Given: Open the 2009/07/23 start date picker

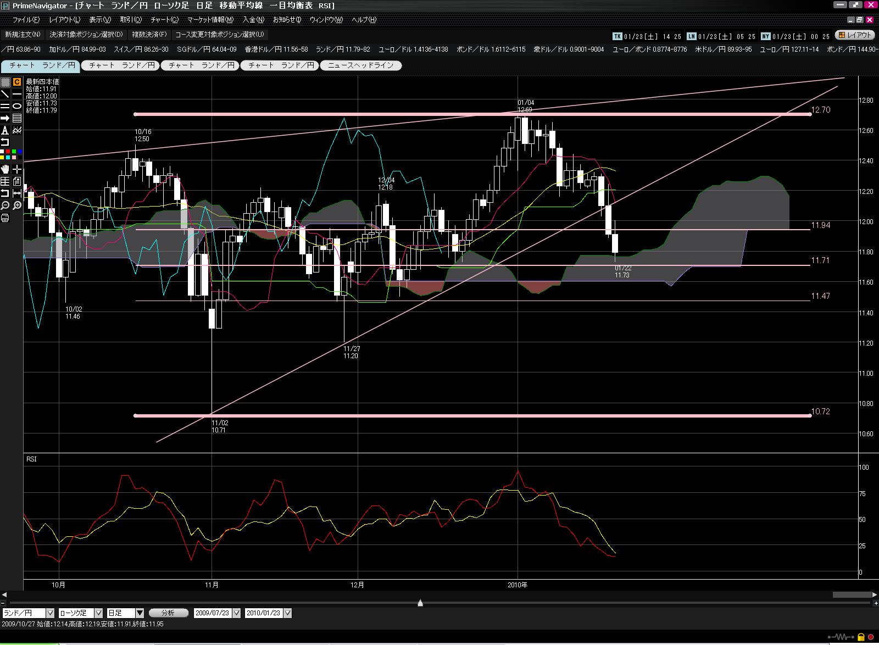Looking at the screenshot, I should tap(236, 613).
